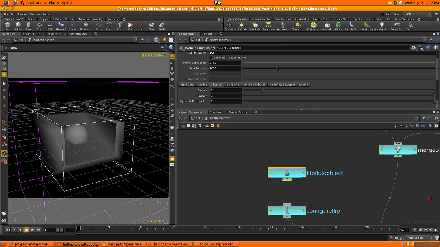Toggle the display flag on merge3 node
The width and height of the screenshot is (440, 247).
414,150
